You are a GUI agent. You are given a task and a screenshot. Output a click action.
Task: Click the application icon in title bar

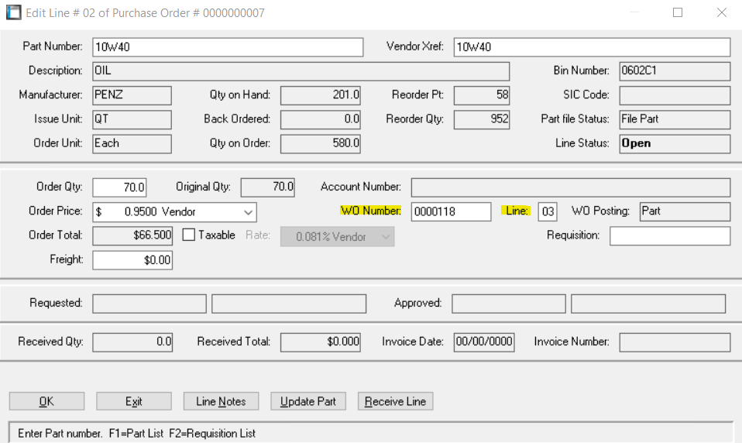point(13,12)
